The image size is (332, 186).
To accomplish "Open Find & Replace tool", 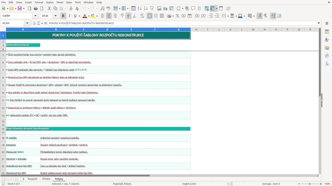I will point(102,9).
